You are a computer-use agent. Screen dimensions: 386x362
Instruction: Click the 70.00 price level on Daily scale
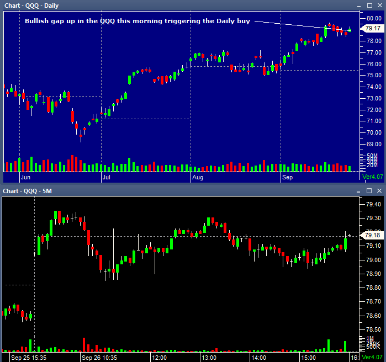tap(374, 132)
